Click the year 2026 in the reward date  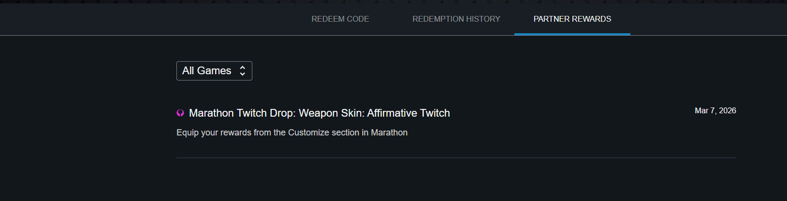click(727, 111)
